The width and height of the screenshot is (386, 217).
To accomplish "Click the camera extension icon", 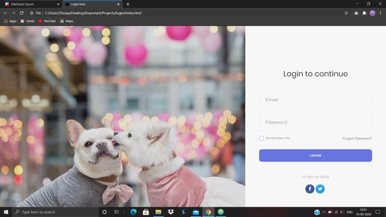I will (356, 13).
